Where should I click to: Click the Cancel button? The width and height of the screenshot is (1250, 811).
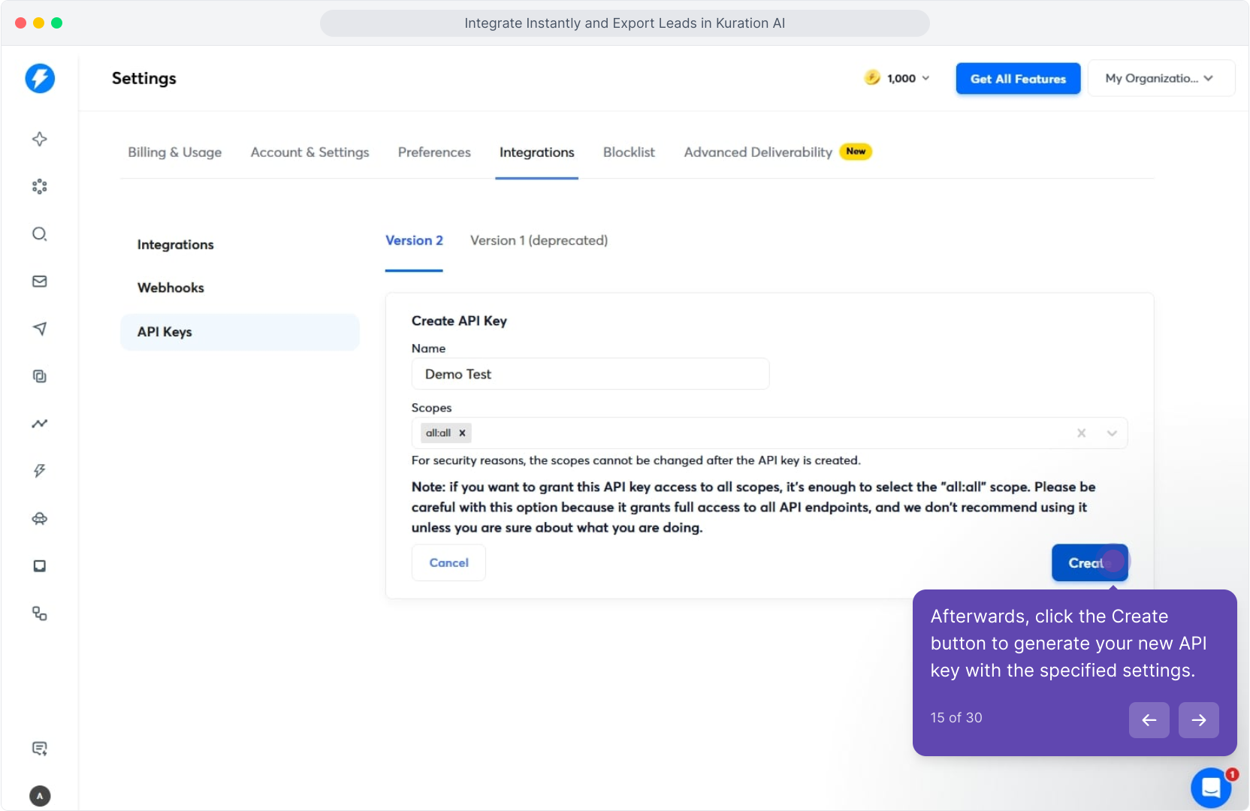click(x=448, y=562)
